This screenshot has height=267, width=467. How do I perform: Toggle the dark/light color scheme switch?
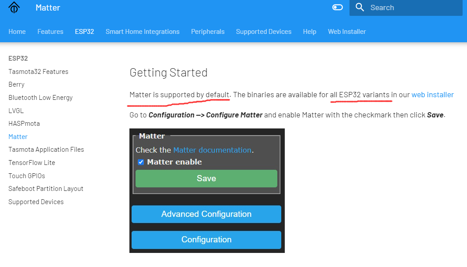pyautogui.click(x=338, y=7)
